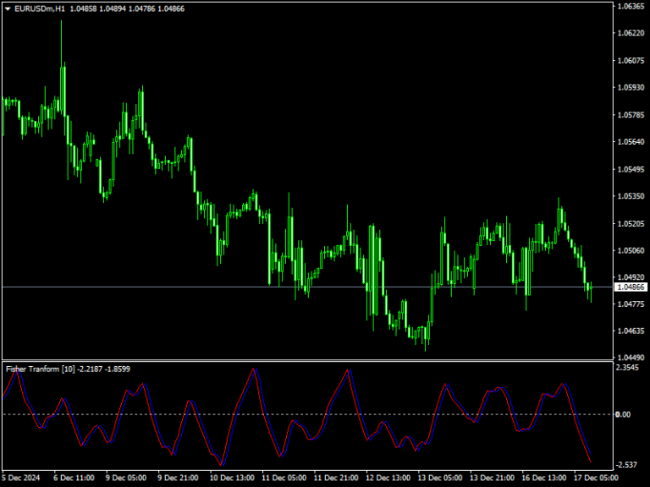Click the price scale value 1.06365

pyautogui.click(x=631, y=6)
